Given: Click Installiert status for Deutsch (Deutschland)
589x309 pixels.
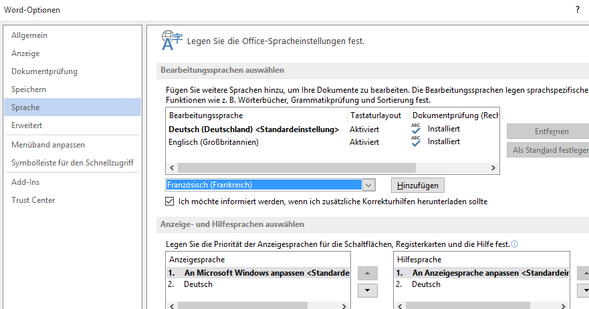Looking at the screenshot, I should coord(444,129).
